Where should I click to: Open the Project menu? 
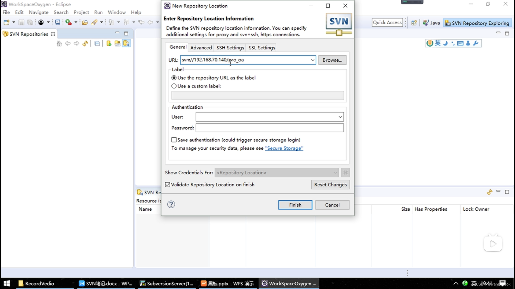(x=81, y=12)
